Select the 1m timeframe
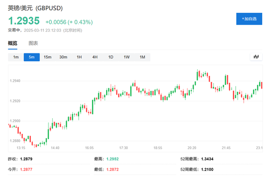The width and height of the screenshot is (269, 180). tap(16, 57)
